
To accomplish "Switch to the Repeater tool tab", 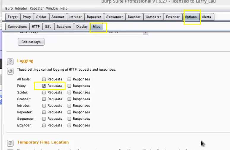I will click(x=94, y=17).
